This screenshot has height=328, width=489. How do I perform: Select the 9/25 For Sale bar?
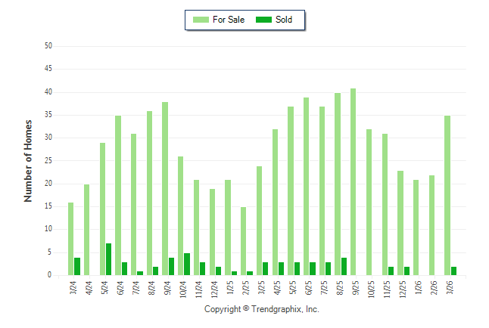[x=354, y=181]
